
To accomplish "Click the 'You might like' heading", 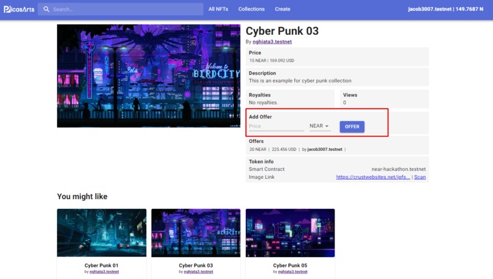I will point(82,197).
